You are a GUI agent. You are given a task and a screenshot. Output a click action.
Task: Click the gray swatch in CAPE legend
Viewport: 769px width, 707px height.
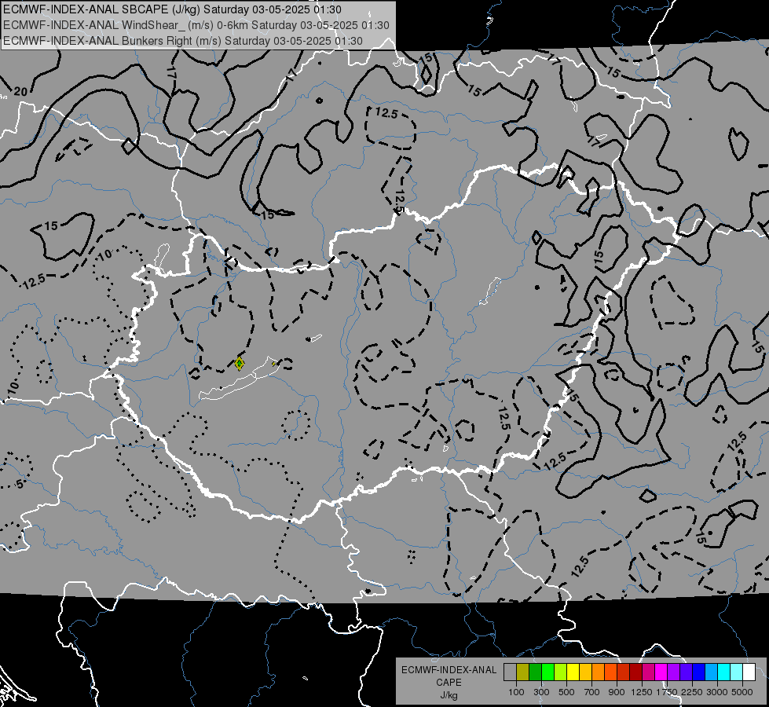tap(510, 672)
